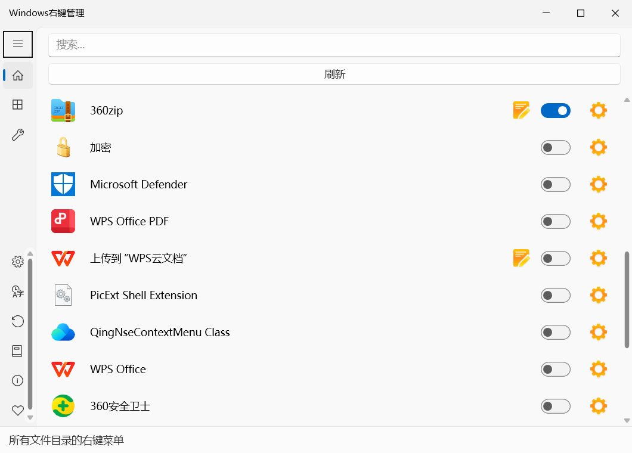Image resolution: width=632 pixels, height=453 pixels.
Task: Click main list scroll-down arrow
Action: pyautogui.click(x=627, y=420)
